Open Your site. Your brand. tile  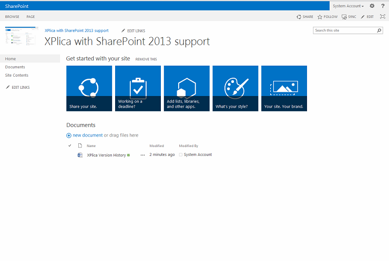tap(284, 88)
